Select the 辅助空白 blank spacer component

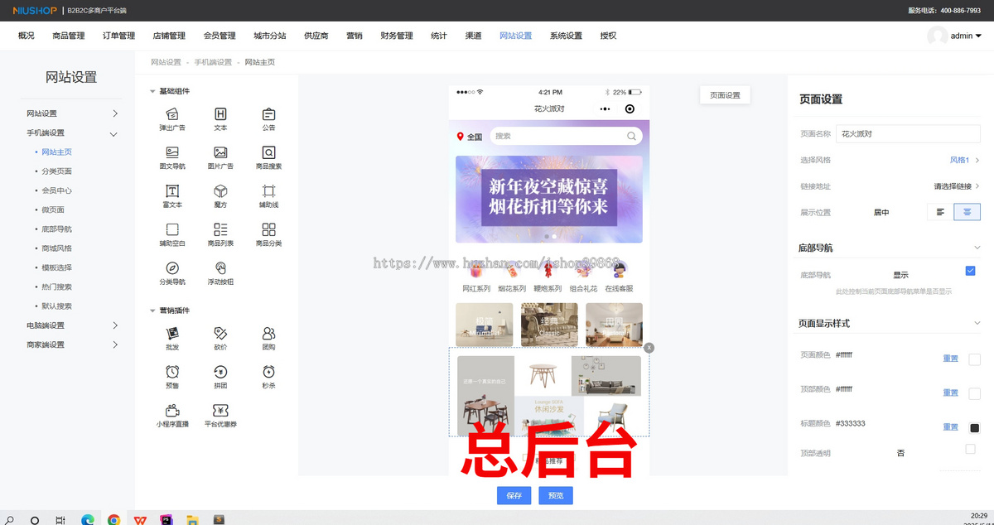[x=172, y=235]
